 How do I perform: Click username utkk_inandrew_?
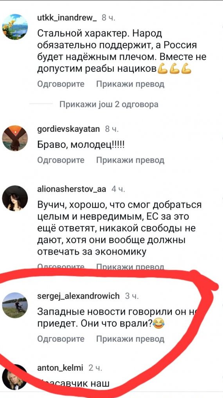click(67, 18)
